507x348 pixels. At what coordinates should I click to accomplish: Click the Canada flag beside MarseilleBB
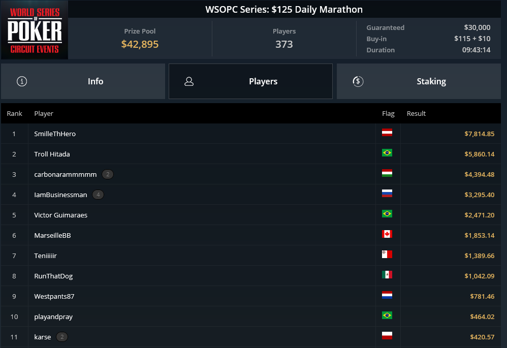pyautogui.click(x=387, y=234)
